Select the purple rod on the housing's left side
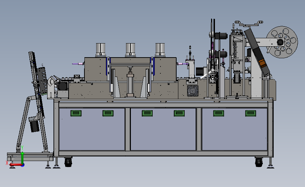 point(78,64)
